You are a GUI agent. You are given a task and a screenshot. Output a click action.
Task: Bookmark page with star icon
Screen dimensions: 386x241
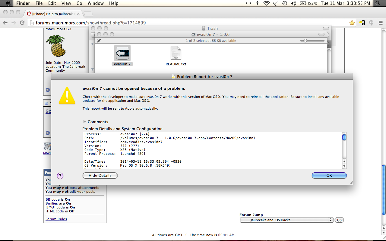point(352,23)
